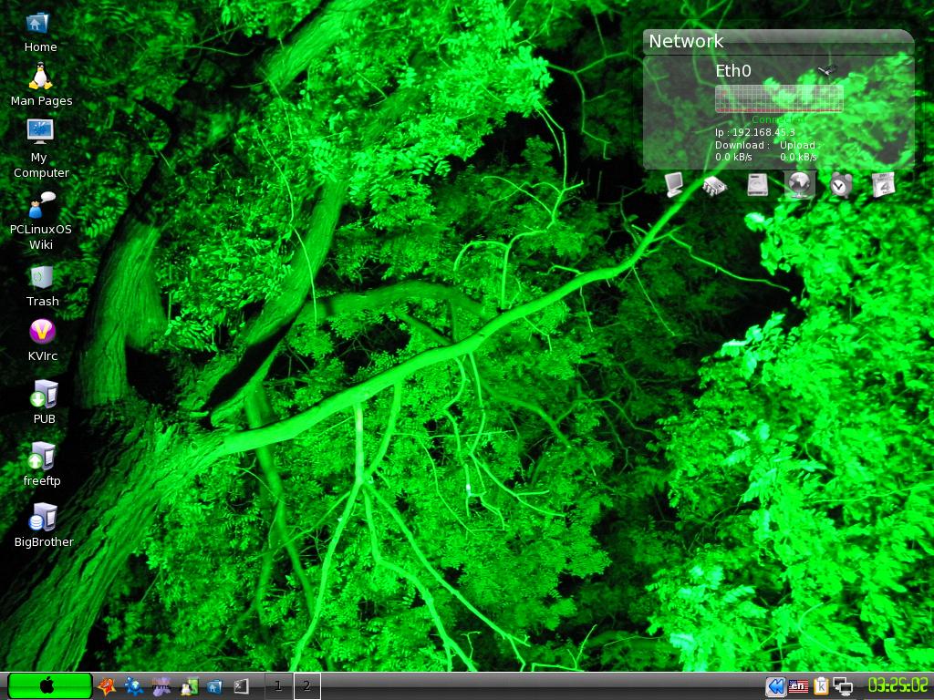Select the globe Network widget icon
Viewport: 934px width, 700px height.
pos(799,184)
